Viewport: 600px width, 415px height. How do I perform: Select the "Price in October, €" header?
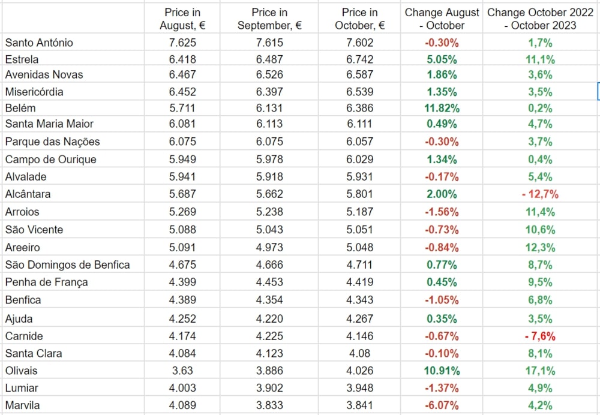360,19
